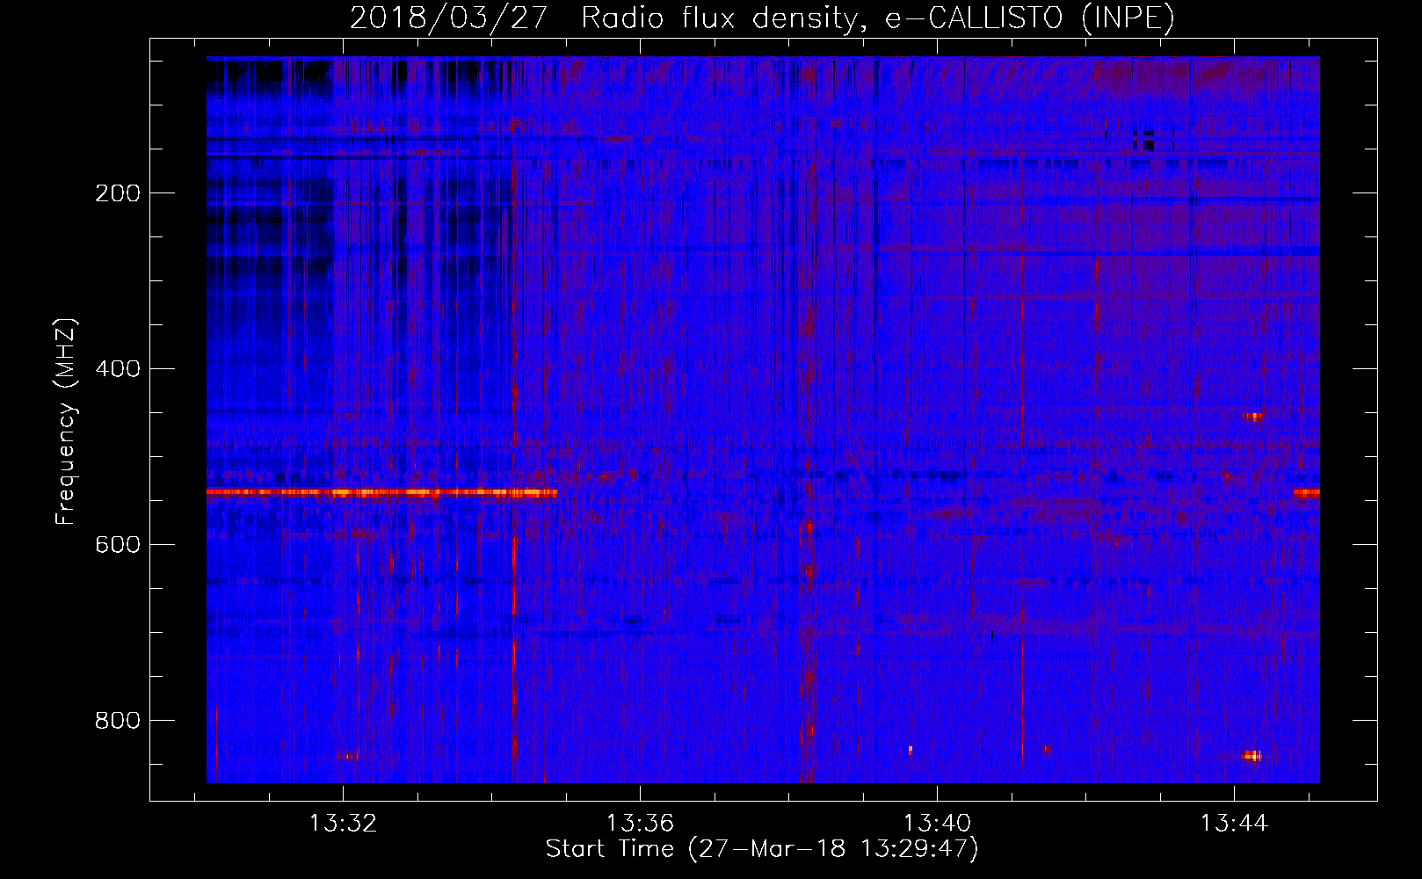Click the 13:40 time tick label
The image size is (1422, 879).
pos(937,823)
